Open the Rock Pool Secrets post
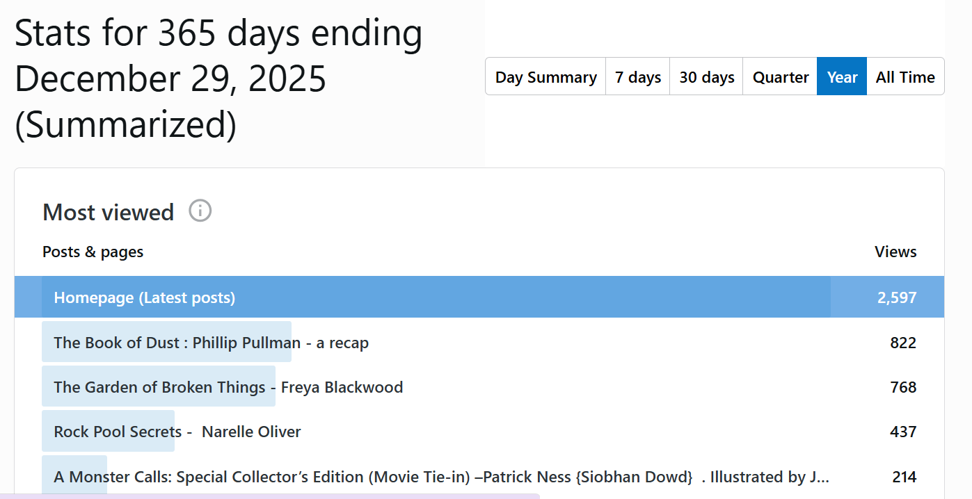The height and width of the screenshot is (499, 972). (x=177, y=432)
